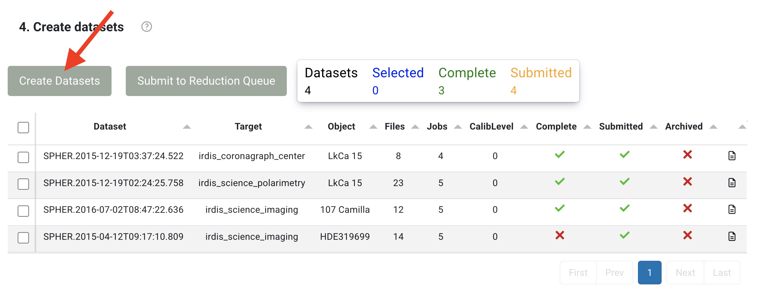Click Complete checkmark in LkCa 15 coronagraph row
This screenshot has height=300, width=770.
559,155
